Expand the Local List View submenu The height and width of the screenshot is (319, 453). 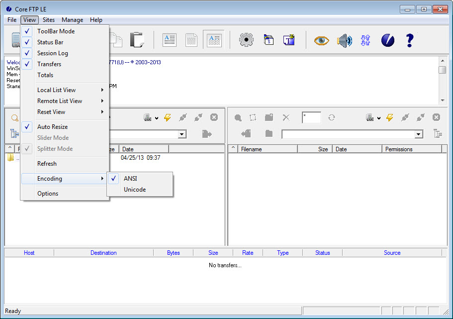(x=65, y=90)
